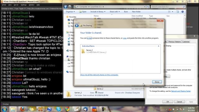Screen dimensions: 199x112
Task: Click the yellow sticky notes taskbar icon
Action: 31,109
